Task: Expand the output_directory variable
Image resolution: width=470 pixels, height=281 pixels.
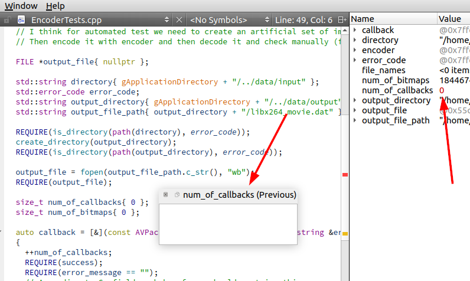Action: coord(355,100)
